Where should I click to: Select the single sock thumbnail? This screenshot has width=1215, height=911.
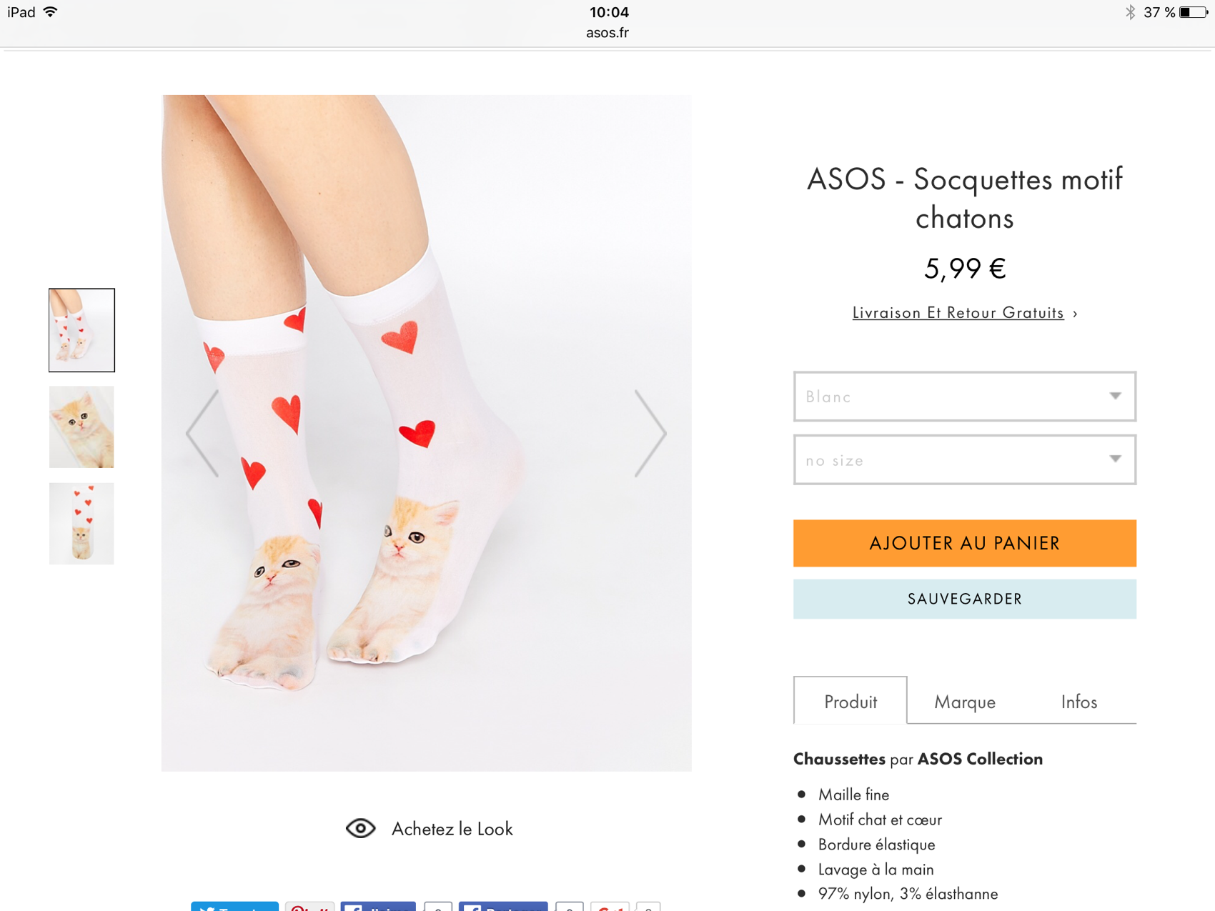pos(81,524)
